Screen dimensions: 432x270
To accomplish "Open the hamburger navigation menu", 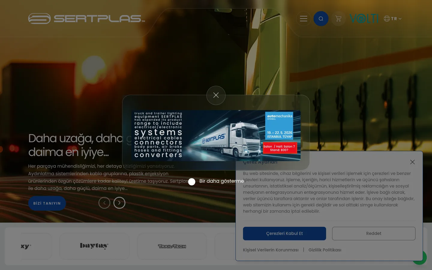I will tap(304, 19).
